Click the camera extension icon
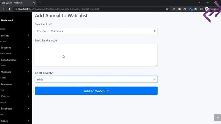The image size is (221, 124). pos(179,9)
